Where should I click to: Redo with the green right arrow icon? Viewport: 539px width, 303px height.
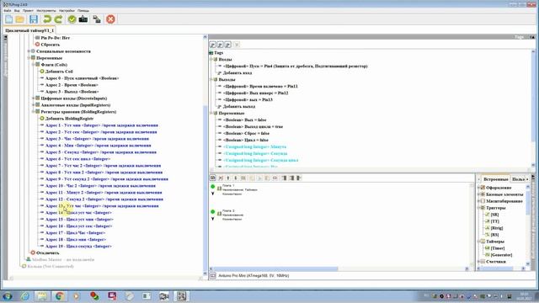click(58, 19)
